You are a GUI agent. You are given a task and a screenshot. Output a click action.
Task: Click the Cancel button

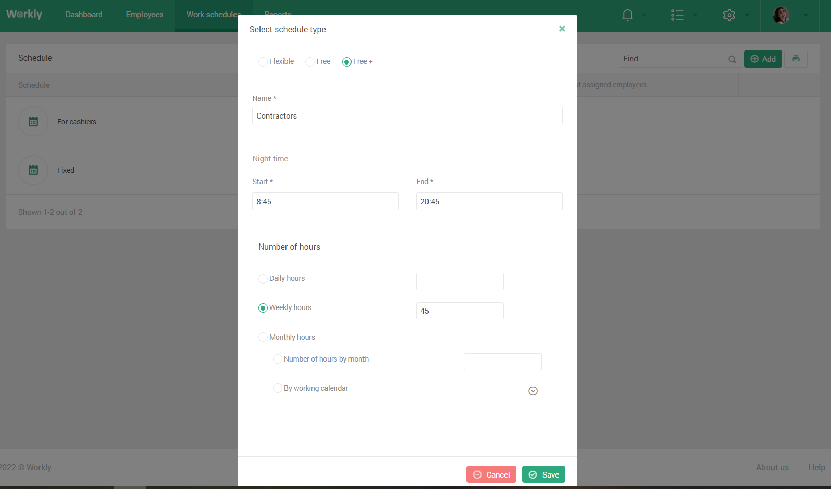click(x=491, y=474)
